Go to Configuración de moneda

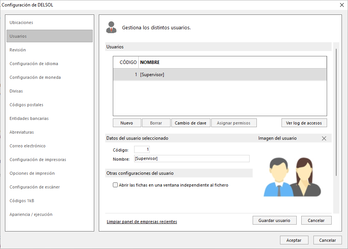35,77
